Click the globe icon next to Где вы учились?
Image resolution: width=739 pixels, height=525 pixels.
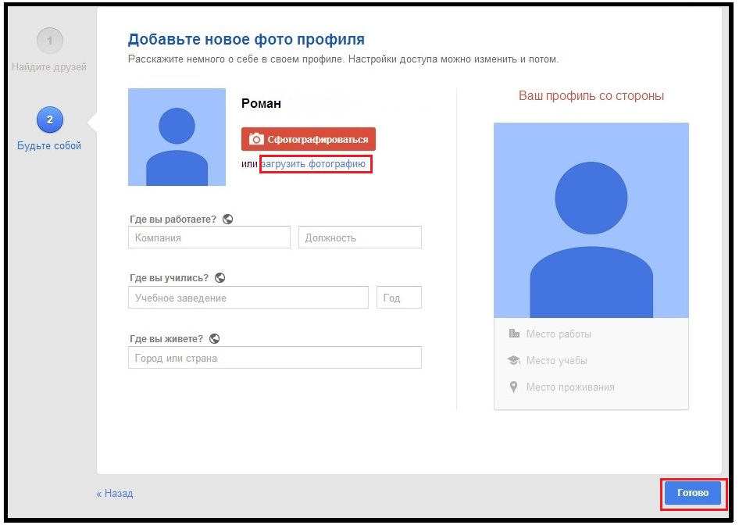(220, 278)
